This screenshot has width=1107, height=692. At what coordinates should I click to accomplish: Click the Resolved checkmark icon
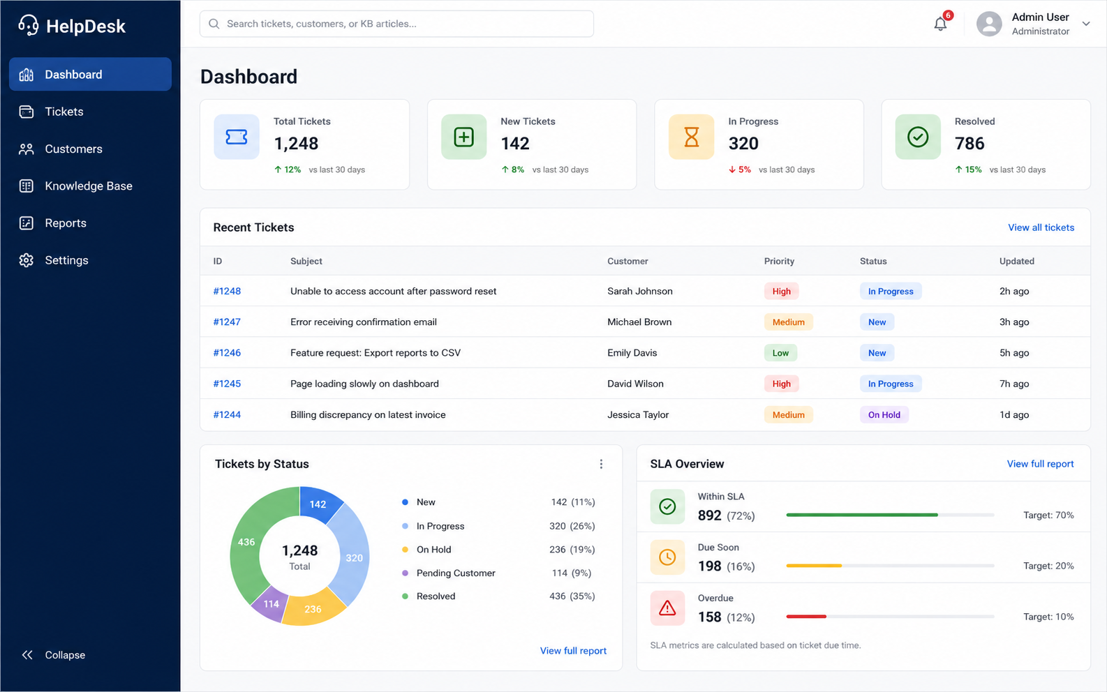point(918,137)
